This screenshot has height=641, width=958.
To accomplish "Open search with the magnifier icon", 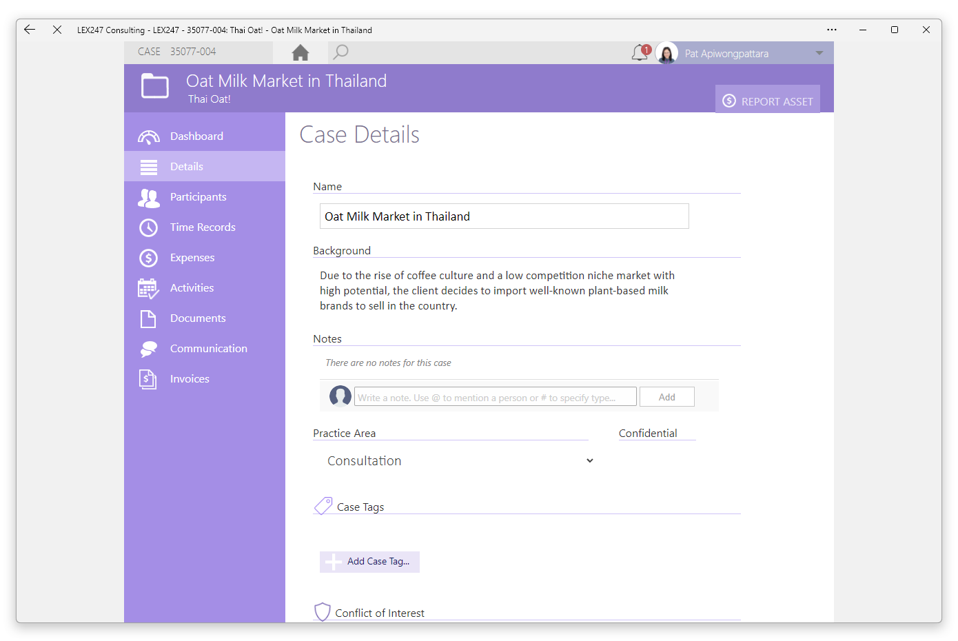I will click(340, 52).
